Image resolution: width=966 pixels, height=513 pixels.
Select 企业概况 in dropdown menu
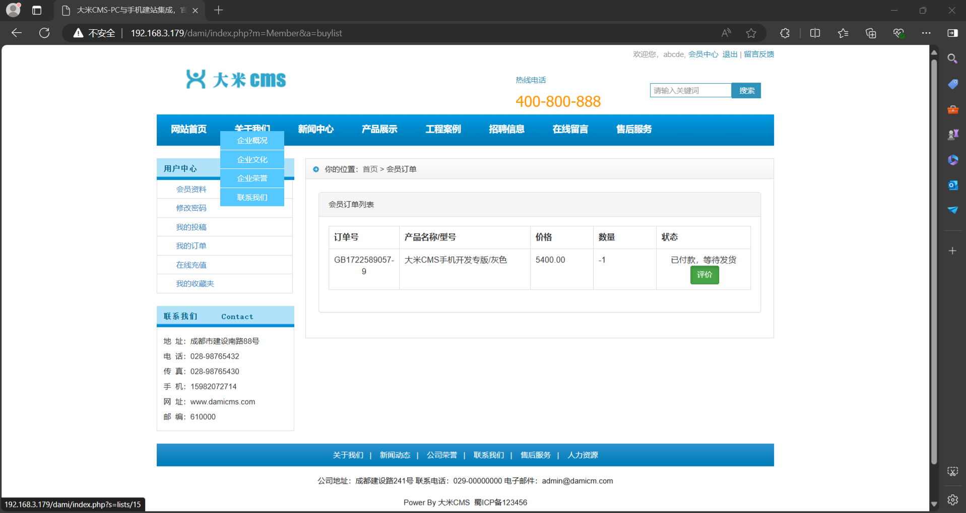point(252,141)
